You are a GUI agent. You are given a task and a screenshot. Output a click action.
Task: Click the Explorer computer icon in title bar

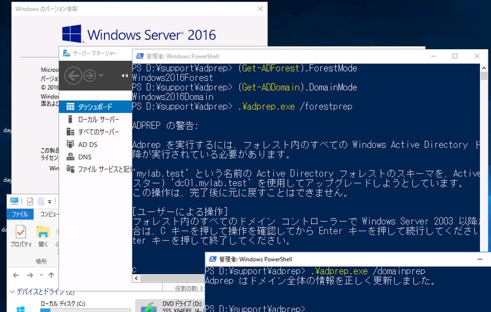pyautogui.click(x=14, y=201)
